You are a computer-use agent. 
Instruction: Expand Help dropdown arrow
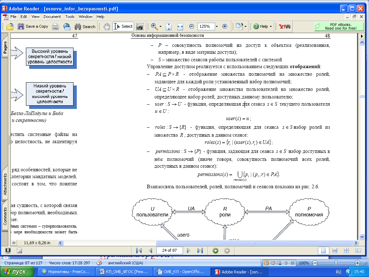coord(271,27)
